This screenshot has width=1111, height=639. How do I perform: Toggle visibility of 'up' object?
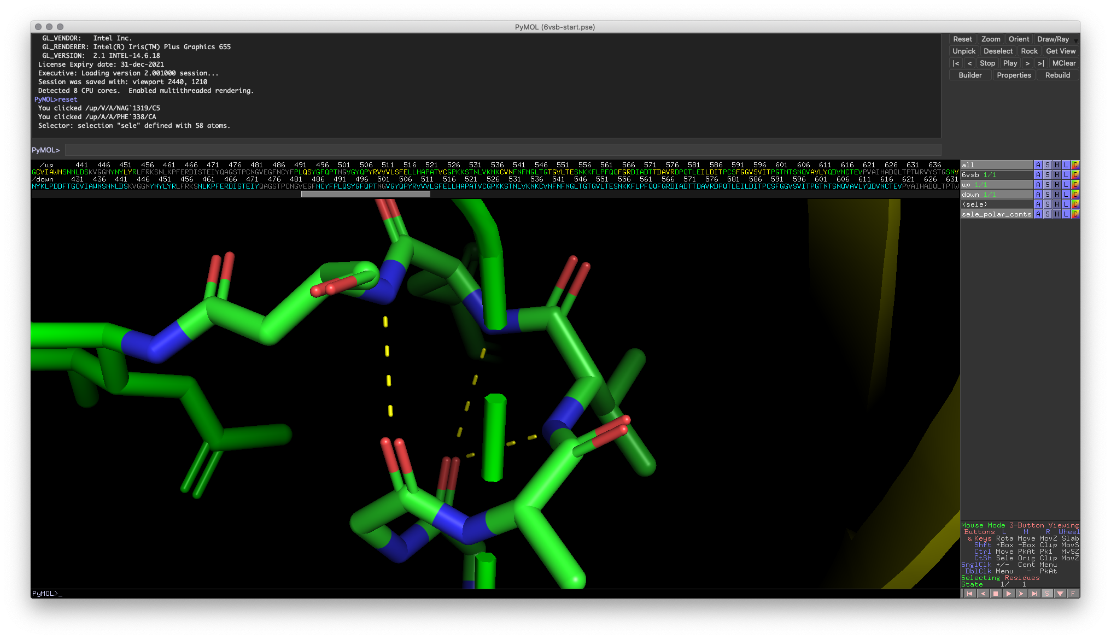996,185
